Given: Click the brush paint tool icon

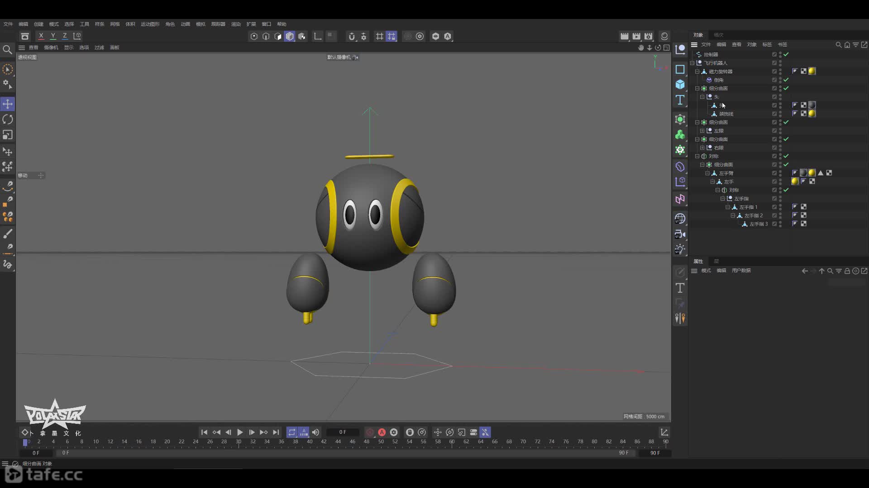Looking at the screenshot, I should [x=8, y=234].
